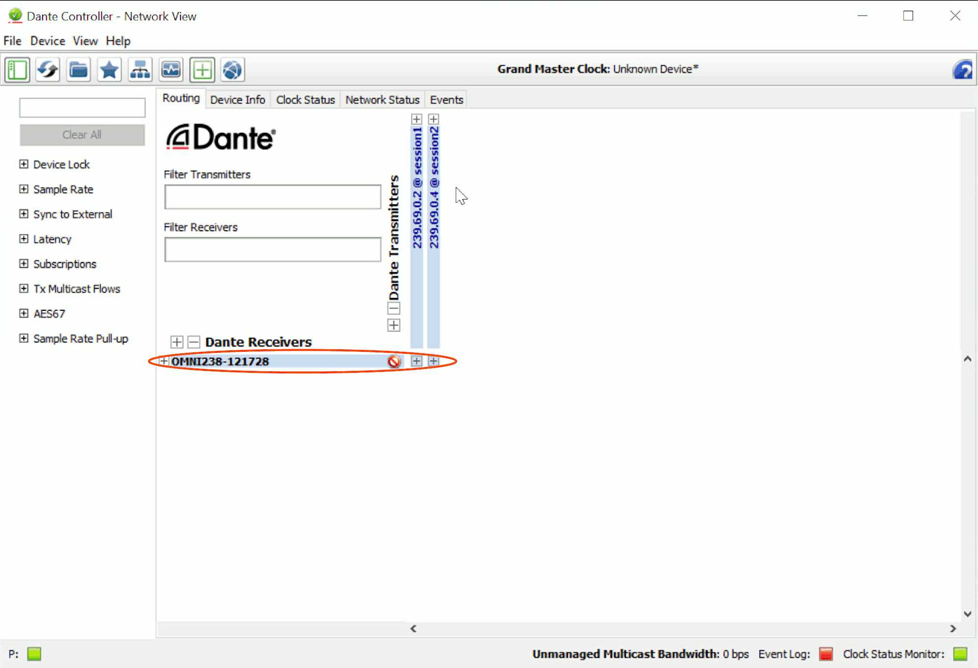Click the 239.69.0.2 @ session1 transmitter label

point(417,188)
